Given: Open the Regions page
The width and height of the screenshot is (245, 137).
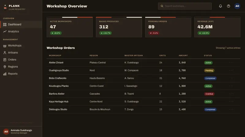Looking at the screenshot, I should click(21, 67).
